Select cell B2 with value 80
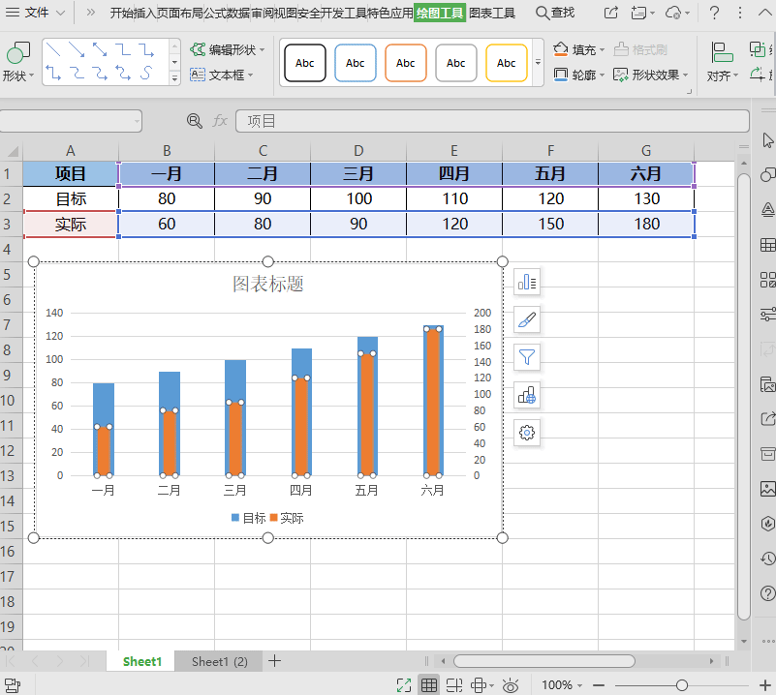Image resolution: width=776 pixels, height=695 pixels. point(167,198)
